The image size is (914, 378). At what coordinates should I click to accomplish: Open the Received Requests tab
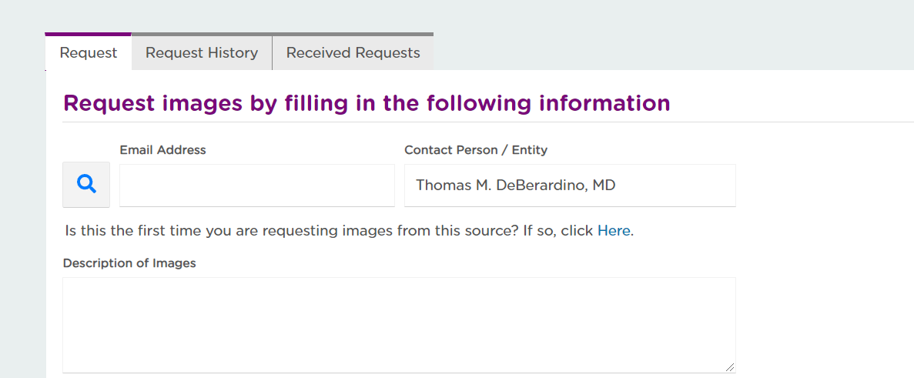tap(353, 53)
